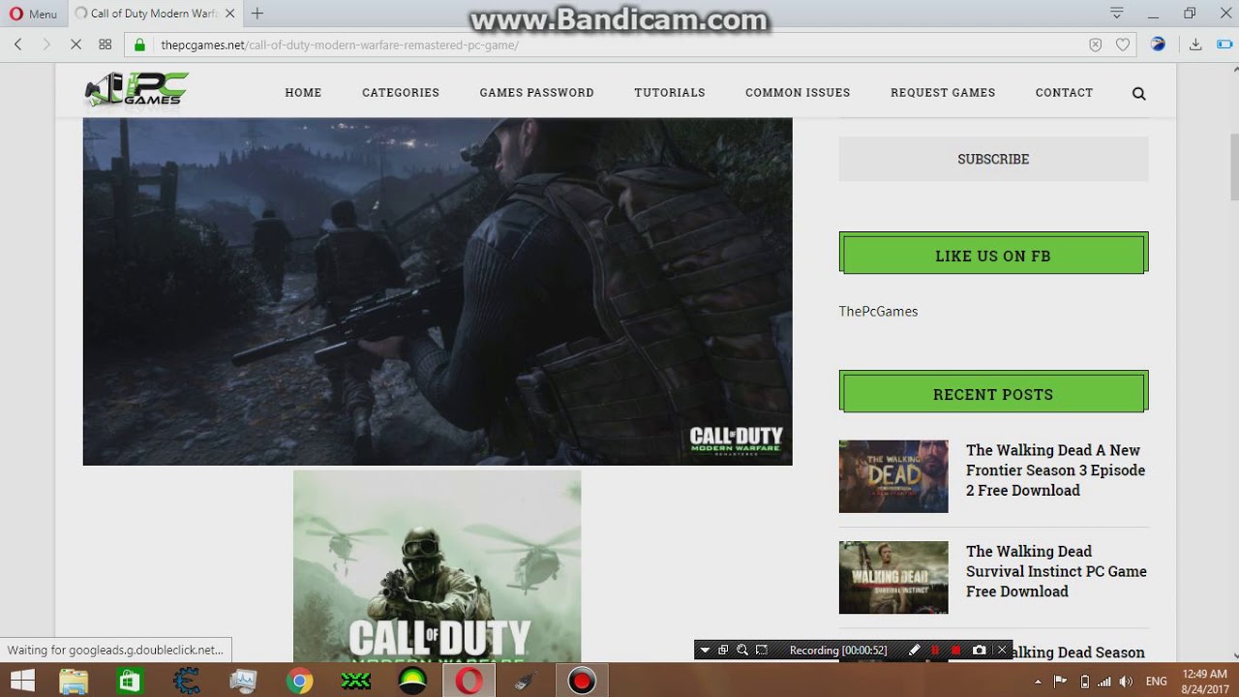
Task: Click the RECENT POSTS heading
Action: [993, 394]
